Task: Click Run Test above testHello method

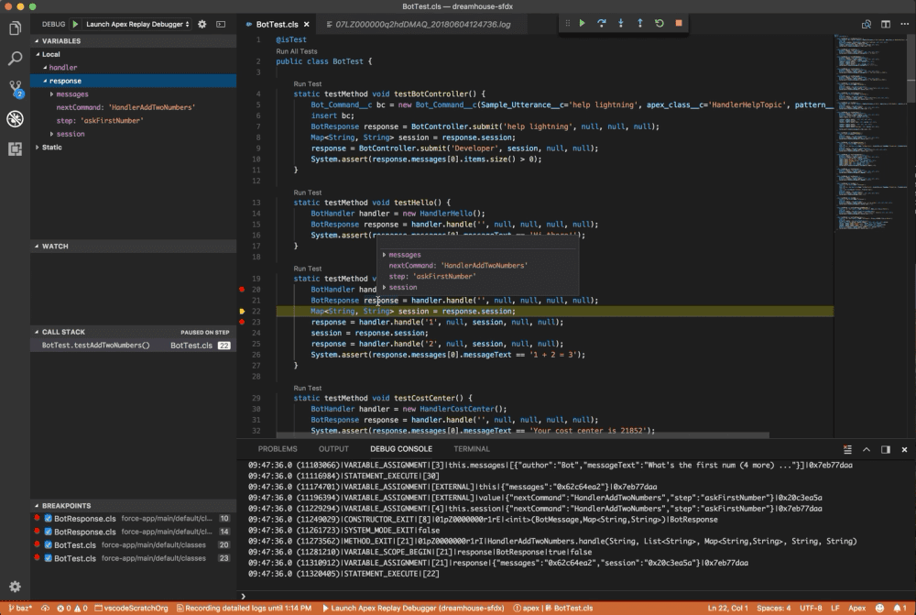Action: click(x=307, y=192)
